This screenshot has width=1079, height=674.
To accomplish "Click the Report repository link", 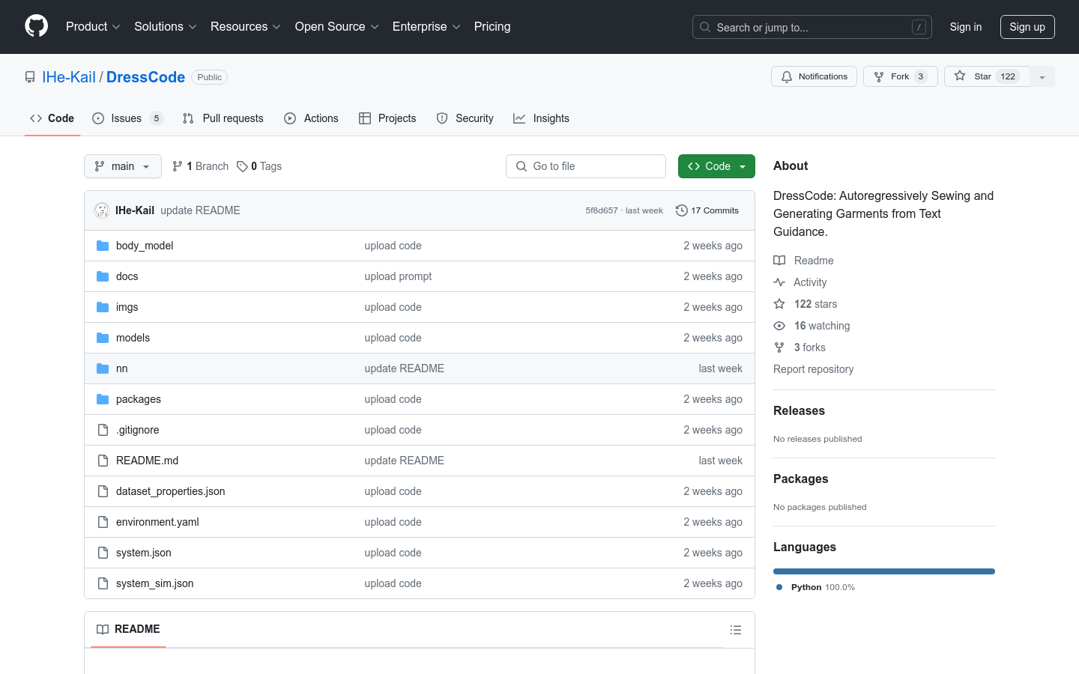I will pos(813,369).
